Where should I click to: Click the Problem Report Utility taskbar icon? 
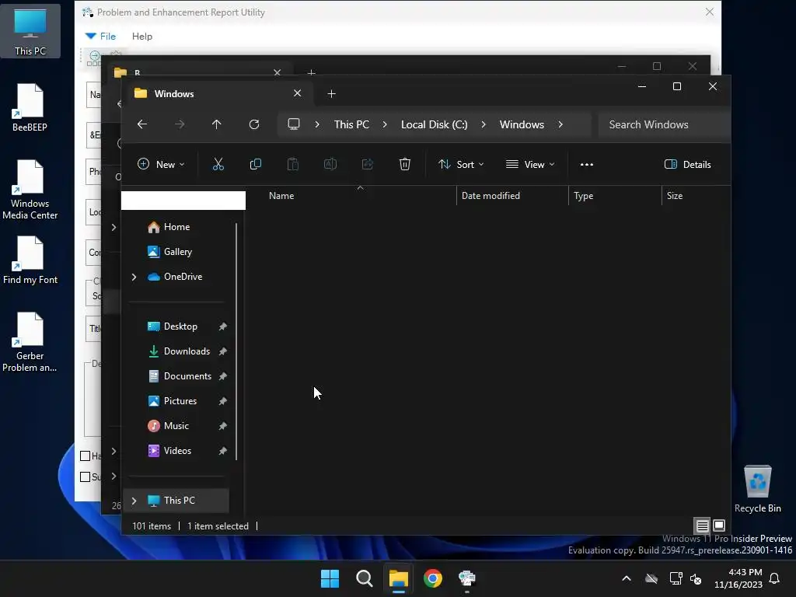pos(466,578)
